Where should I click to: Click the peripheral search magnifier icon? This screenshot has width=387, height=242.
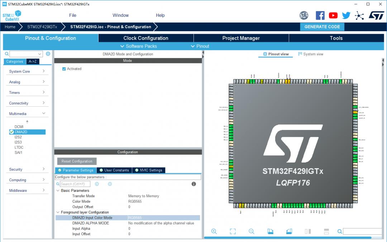click(7, 54)
